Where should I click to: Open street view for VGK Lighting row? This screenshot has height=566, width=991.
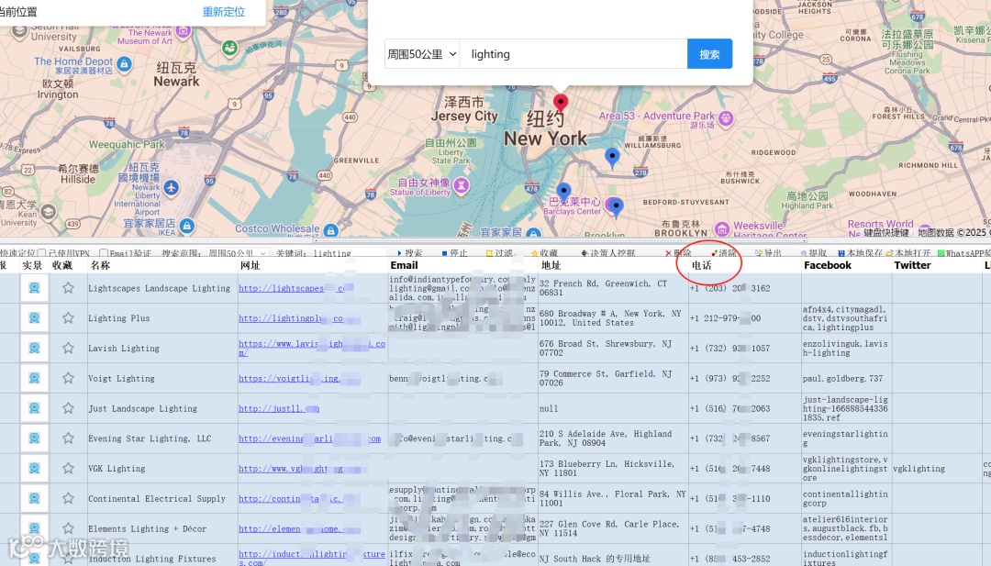tap(34, 468)
